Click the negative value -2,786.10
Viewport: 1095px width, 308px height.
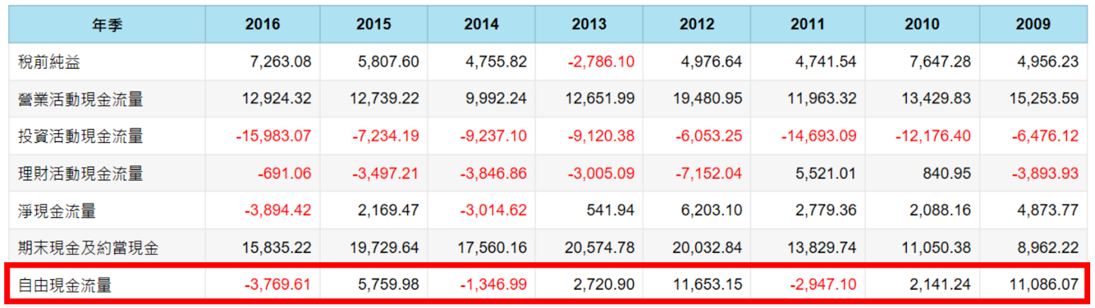click(601, 62)
